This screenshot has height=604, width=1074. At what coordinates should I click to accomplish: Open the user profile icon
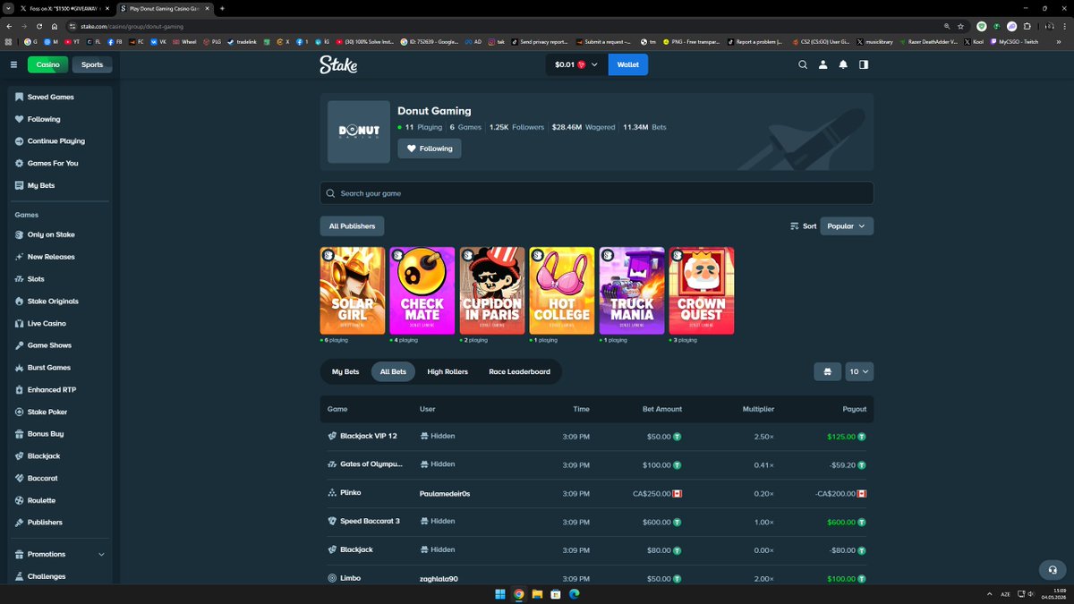(823, 64)
